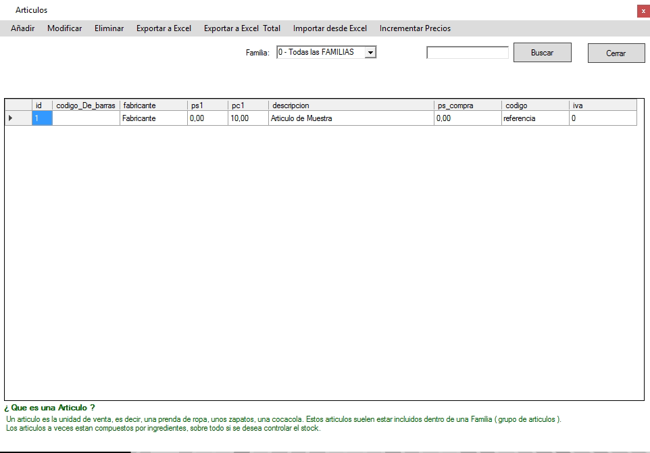Select the empty codigo_De_barras cell in row 1
Viewport: 650px width, 453px height.
[x=86, y=118]
